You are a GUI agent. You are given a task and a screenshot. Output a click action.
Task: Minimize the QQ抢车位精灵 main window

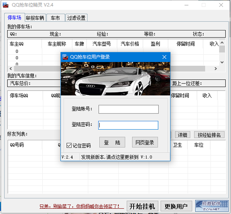coord(186,5)
